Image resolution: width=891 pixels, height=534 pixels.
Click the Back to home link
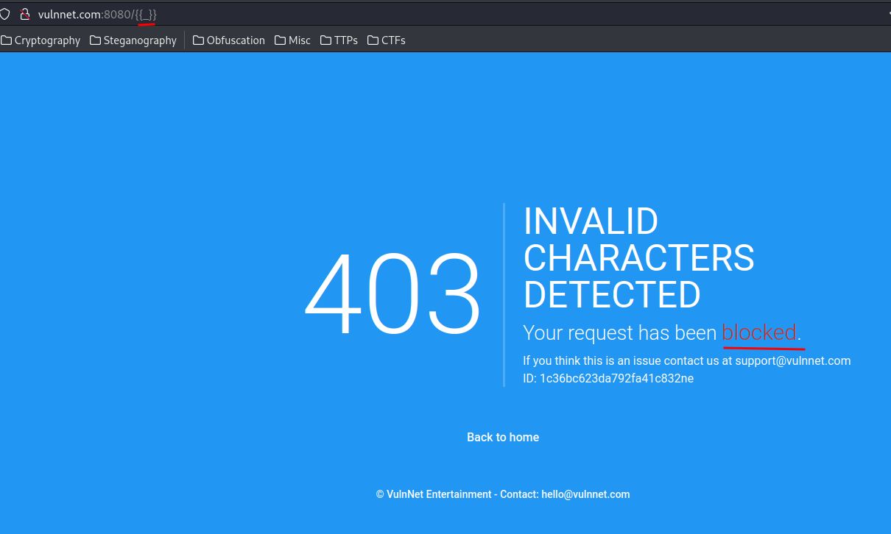503,437
